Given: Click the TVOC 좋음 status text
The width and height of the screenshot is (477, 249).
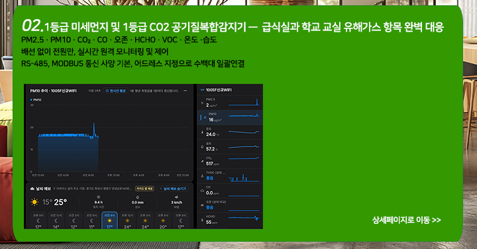Looking at the screenshot, I should pos(209,178).
